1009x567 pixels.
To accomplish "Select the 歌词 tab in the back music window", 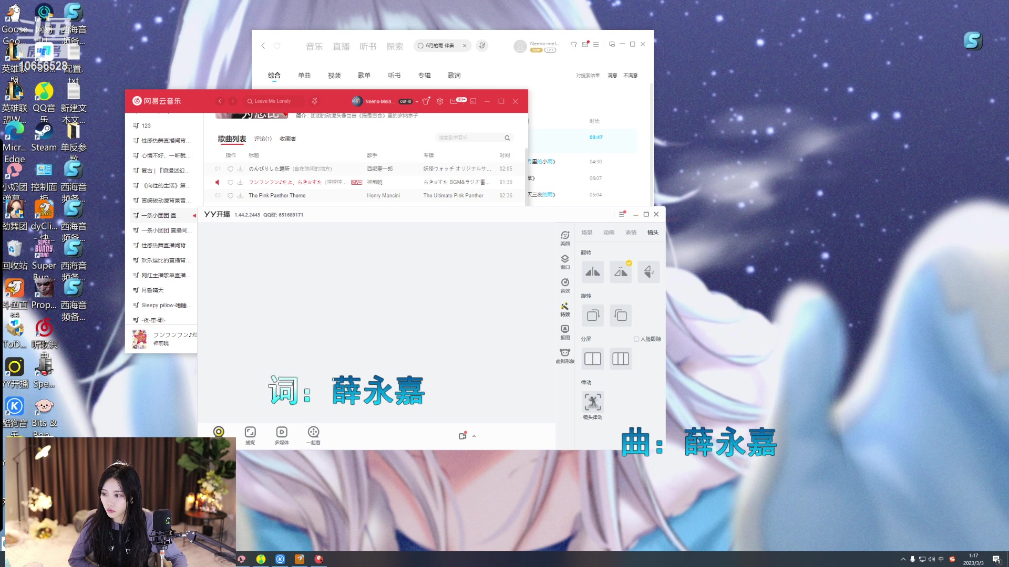I will [x=454, y=76].
